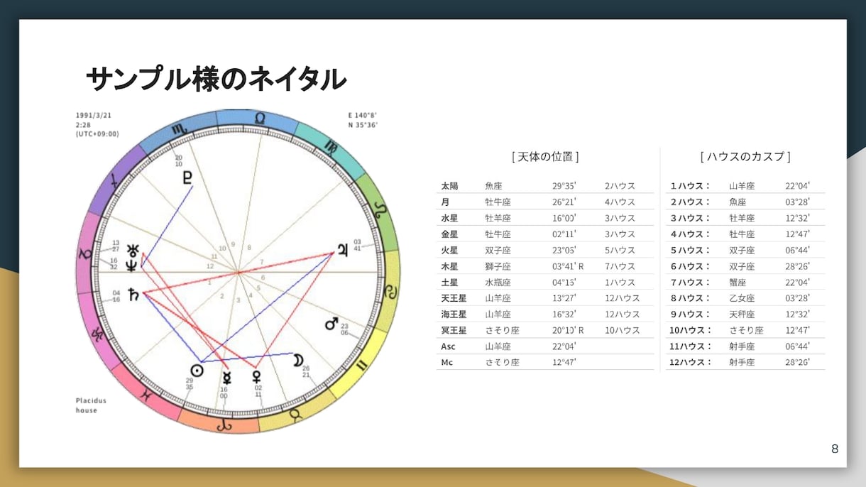Click 天秤座 in the 9ハウス cusp row
The height and width of the screenshot is (487, 866).
742,314
